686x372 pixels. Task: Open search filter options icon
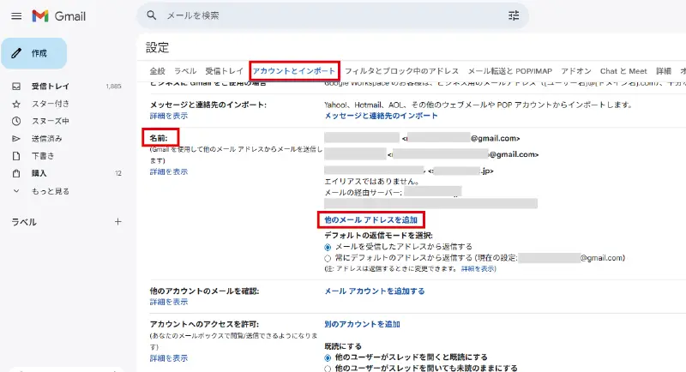(x=514, y=15)
